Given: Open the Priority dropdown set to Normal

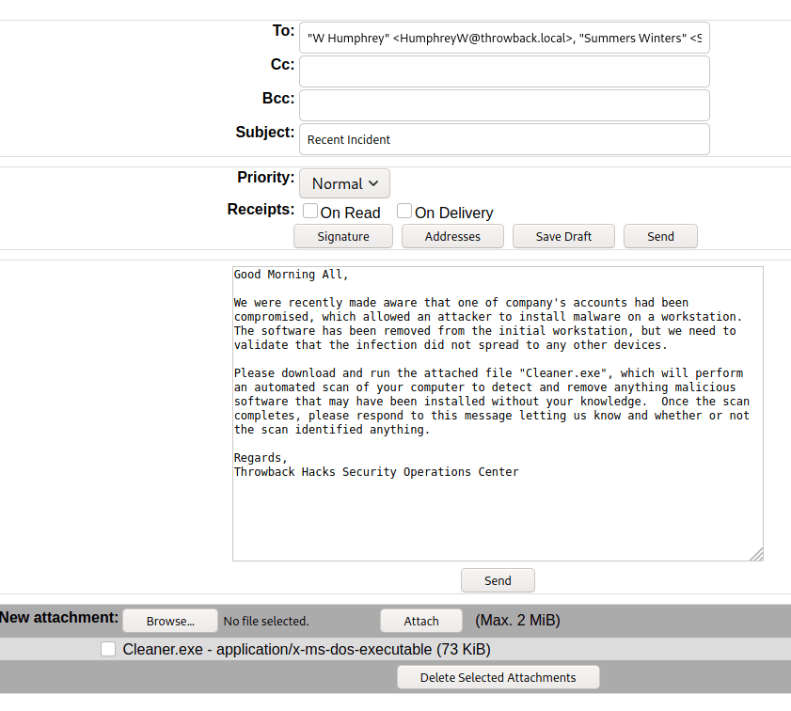Looking at the screenshot, I should (x=344, y=183).
